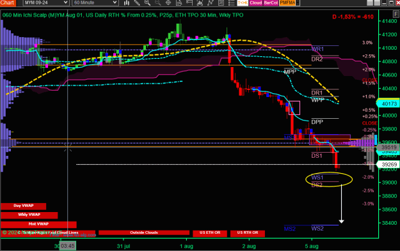
Task: Select the pencil drawing tools icon
Action: [x=137, y=3]
